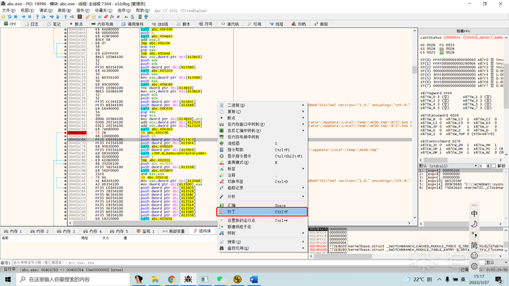Switch to the 调用堆栈 tab
Image resolution: width=509 pixels, height=286 pixels.
pos(132,24)
